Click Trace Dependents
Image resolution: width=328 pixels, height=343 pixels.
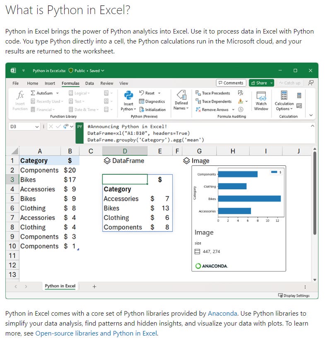213,101
